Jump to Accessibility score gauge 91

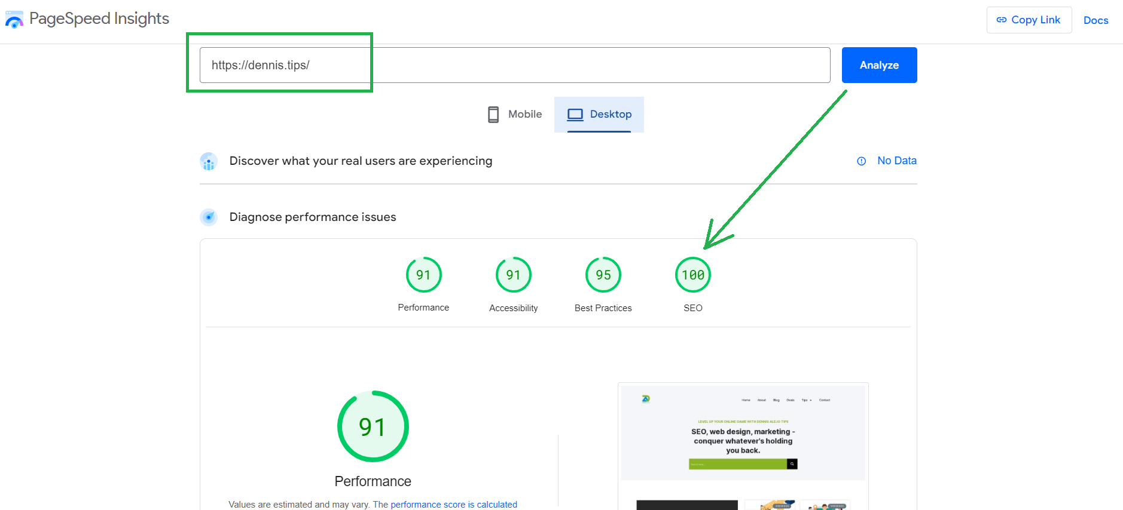(x=514, y=275)
